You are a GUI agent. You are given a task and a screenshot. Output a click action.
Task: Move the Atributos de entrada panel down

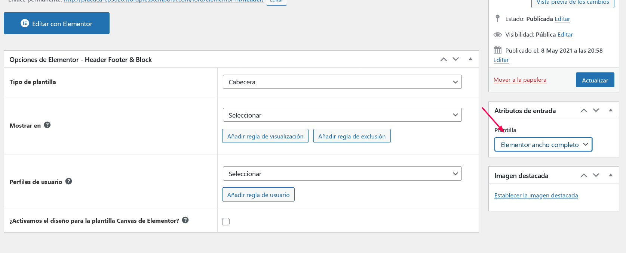click(x=596, y=110)
